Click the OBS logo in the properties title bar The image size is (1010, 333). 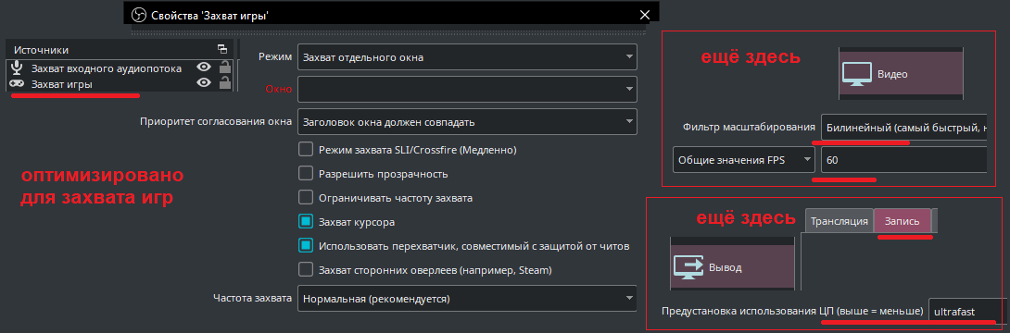click(138, 16)
